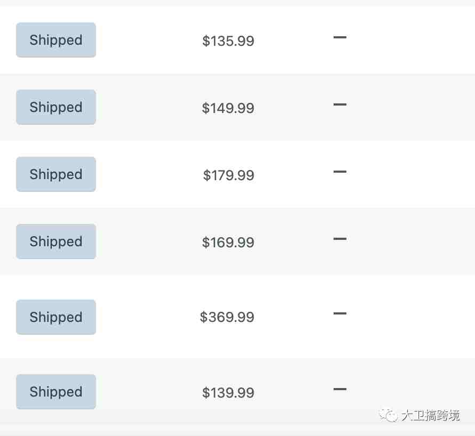The height and width of the screenshot is (436, 475).
Task: Click the dash mark in $179.99 row
Action: pyautogui.click(x=340, y=172)
